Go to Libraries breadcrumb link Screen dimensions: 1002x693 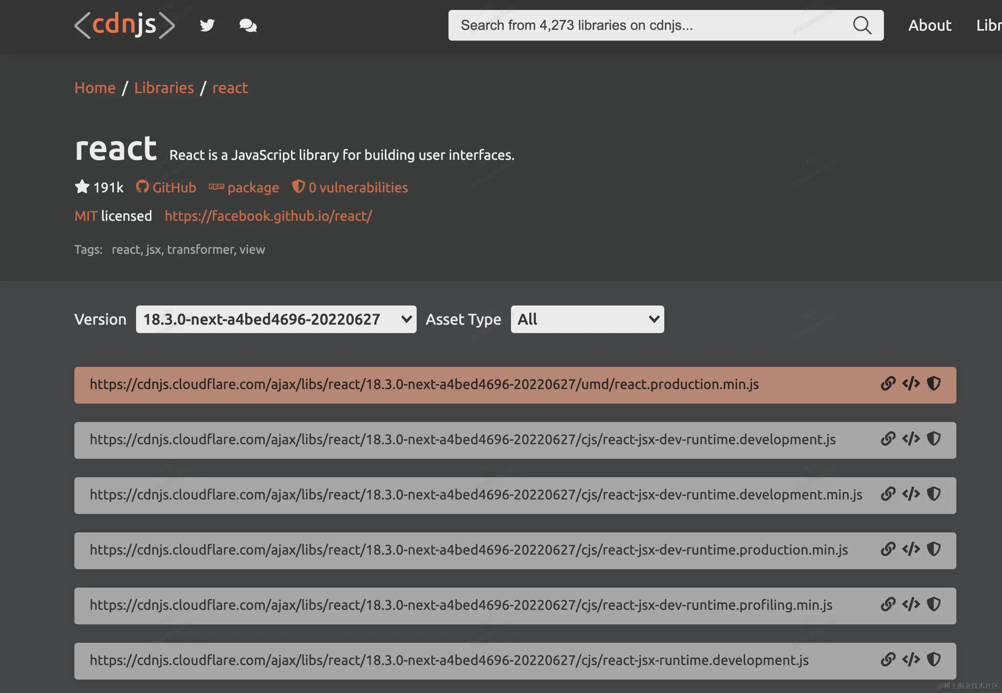pyautogui.click(x=164, y=88)
